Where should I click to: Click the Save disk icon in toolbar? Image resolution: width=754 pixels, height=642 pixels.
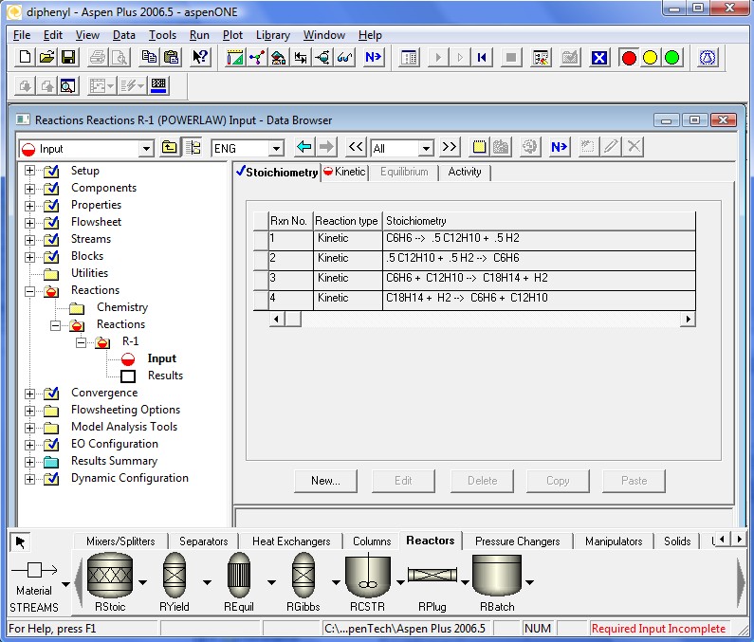point(68,58)
